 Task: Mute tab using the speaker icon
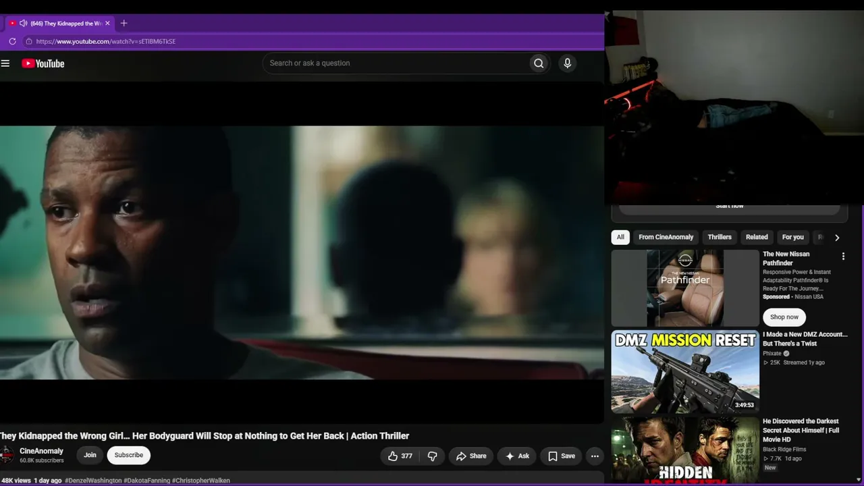pos(23,23)
